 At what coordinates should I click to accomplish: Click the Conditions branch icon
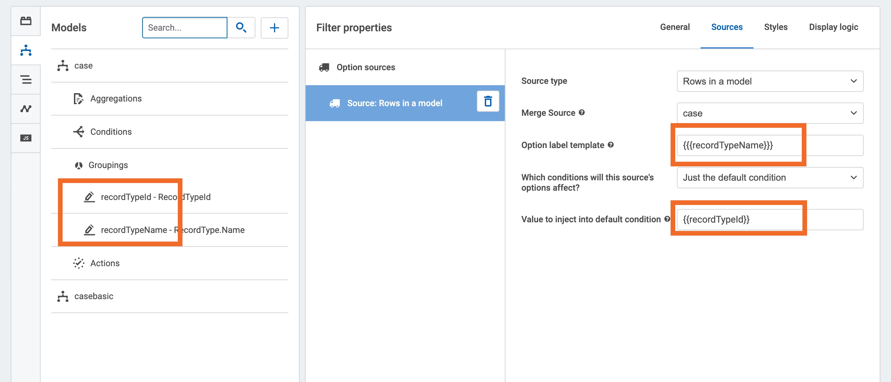79,132
